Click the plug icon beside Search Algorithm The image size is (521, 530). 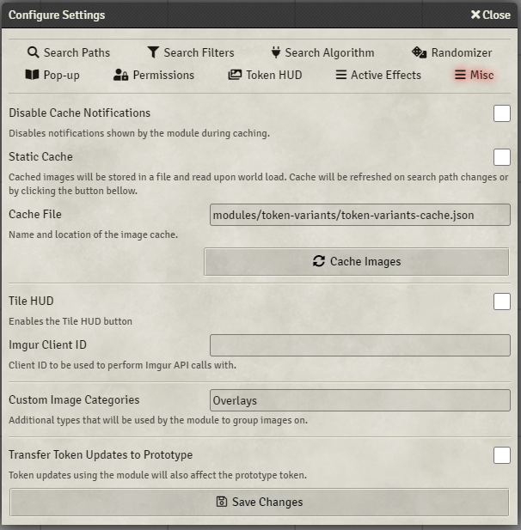[276, 52]
